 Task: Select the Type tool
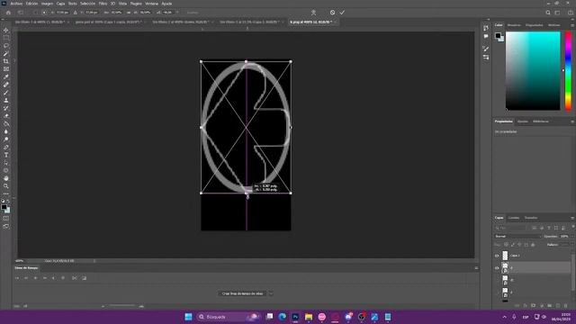(6, 155)
